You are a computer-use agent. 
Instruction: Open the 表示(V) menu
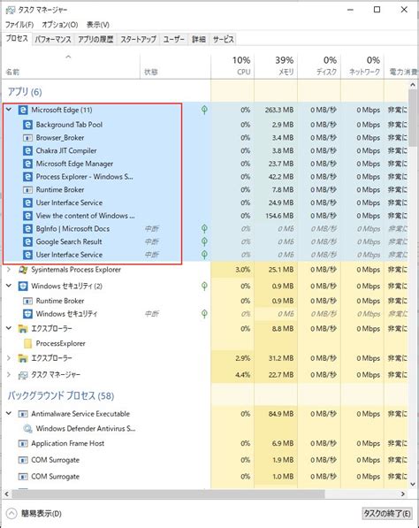click(x=98, y=25)
